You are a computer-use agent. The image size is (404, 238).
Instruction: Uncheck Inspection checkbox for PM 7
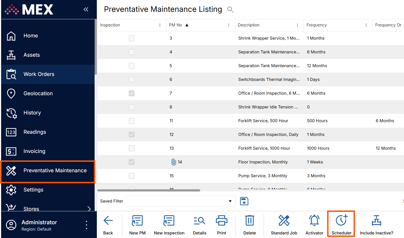pyautogui.click(x=132, y=93)
